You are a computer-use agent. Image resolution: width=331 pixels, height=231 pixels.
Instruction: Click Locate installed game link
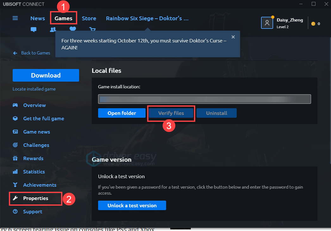34,89
